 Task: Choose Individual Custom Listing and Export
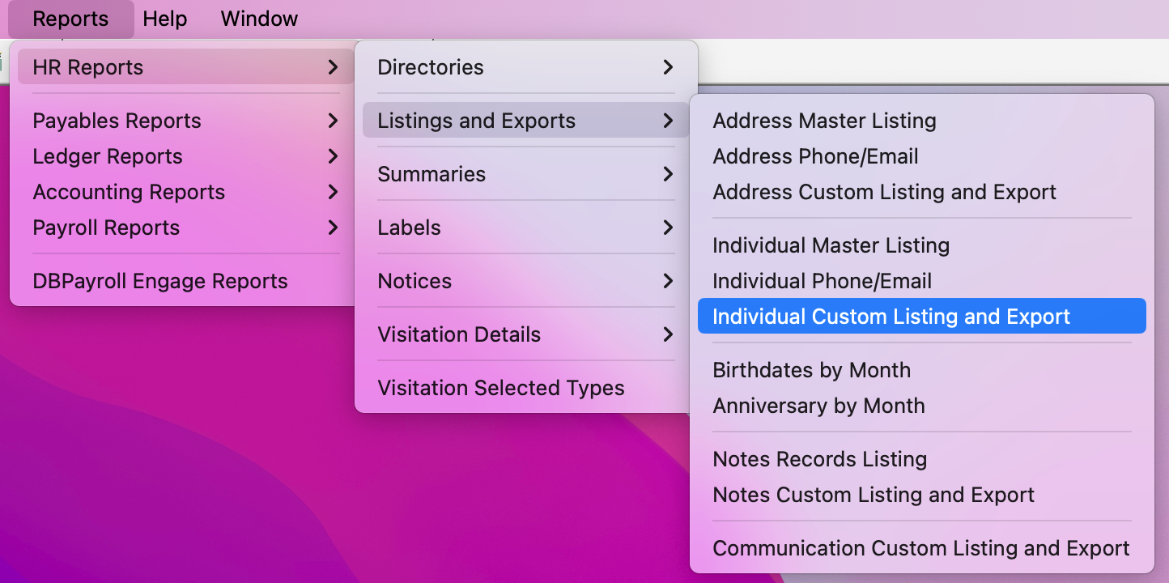click(x=891, y=317)
